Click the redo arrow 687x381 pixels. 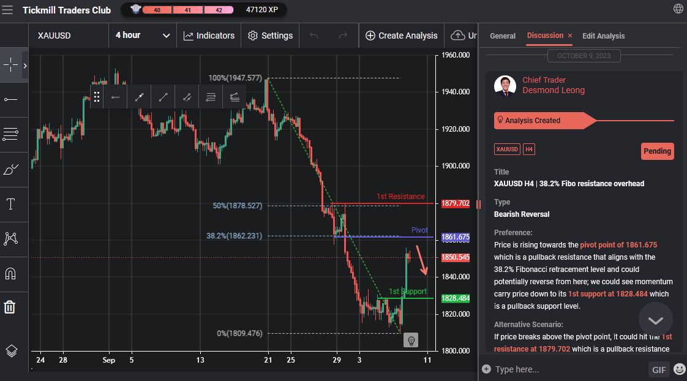tap(343, 36)
